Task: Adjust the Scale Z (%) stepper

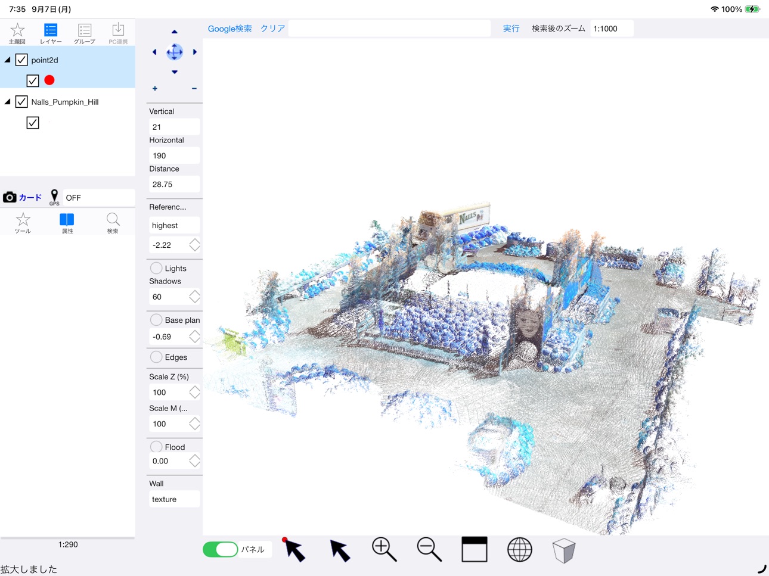Action: pos(194,392)
